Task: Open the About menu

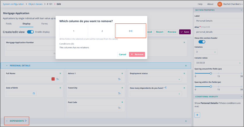Action: point(210,4)
